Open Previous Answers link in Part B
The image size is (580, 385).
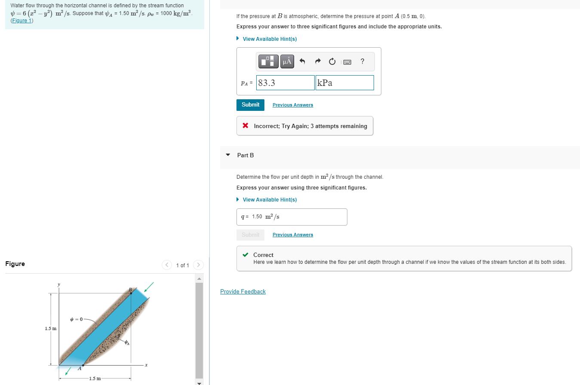point(293,235)
